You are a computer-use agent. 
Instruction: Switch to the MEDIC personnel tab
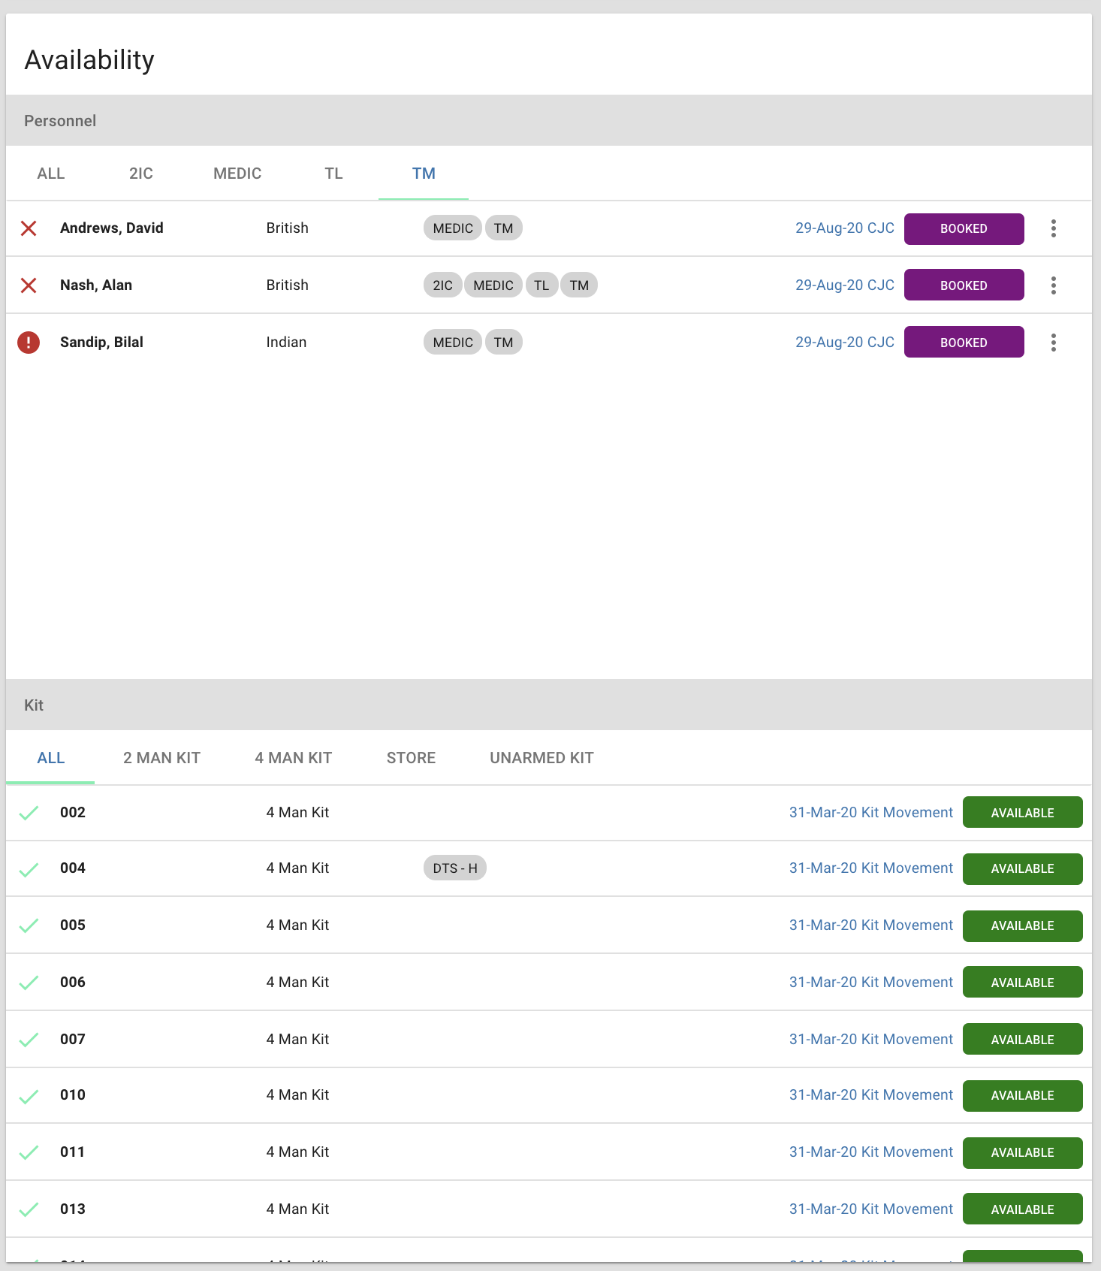click(237, 174)
